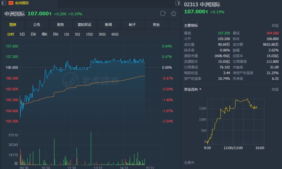Collapse the 主要指标 section via 收起
Viewport: 282px width, 169px height.
tap(275, 26)
